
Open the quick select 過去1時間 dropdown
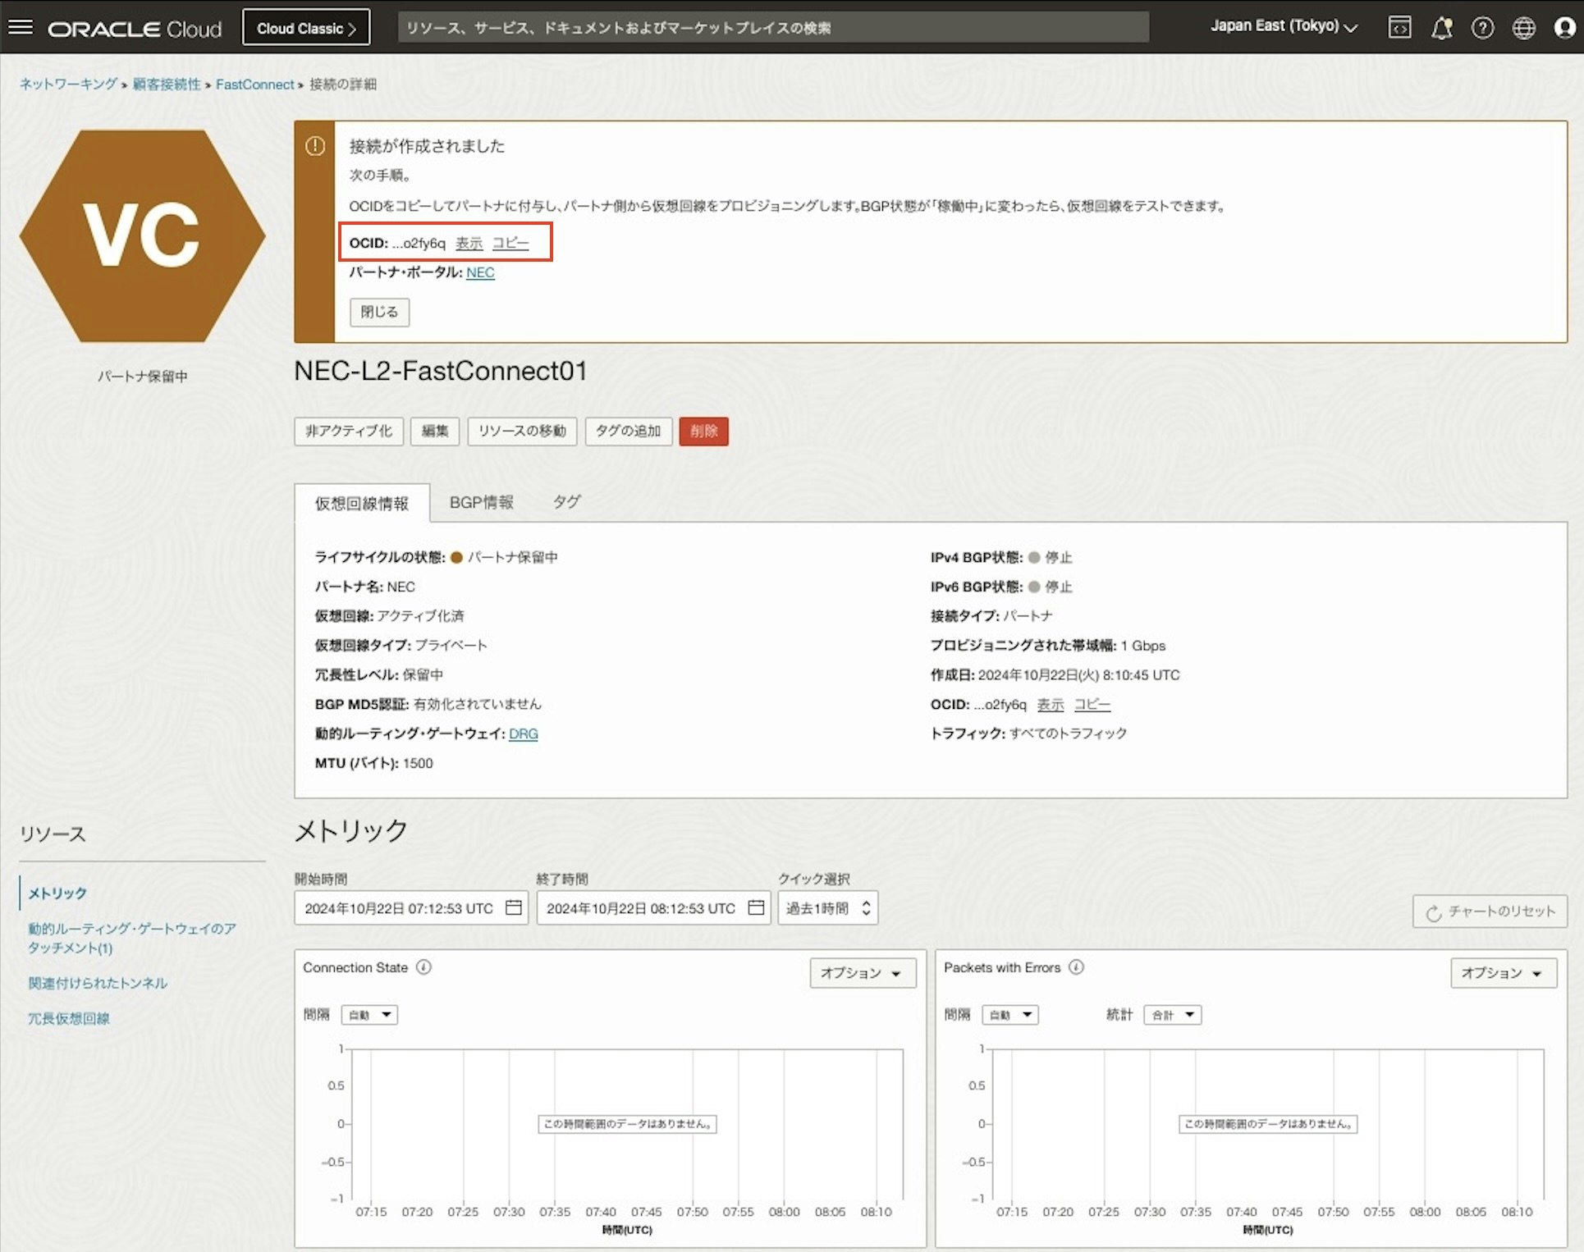pyautogui.click(x=827, y=908)
